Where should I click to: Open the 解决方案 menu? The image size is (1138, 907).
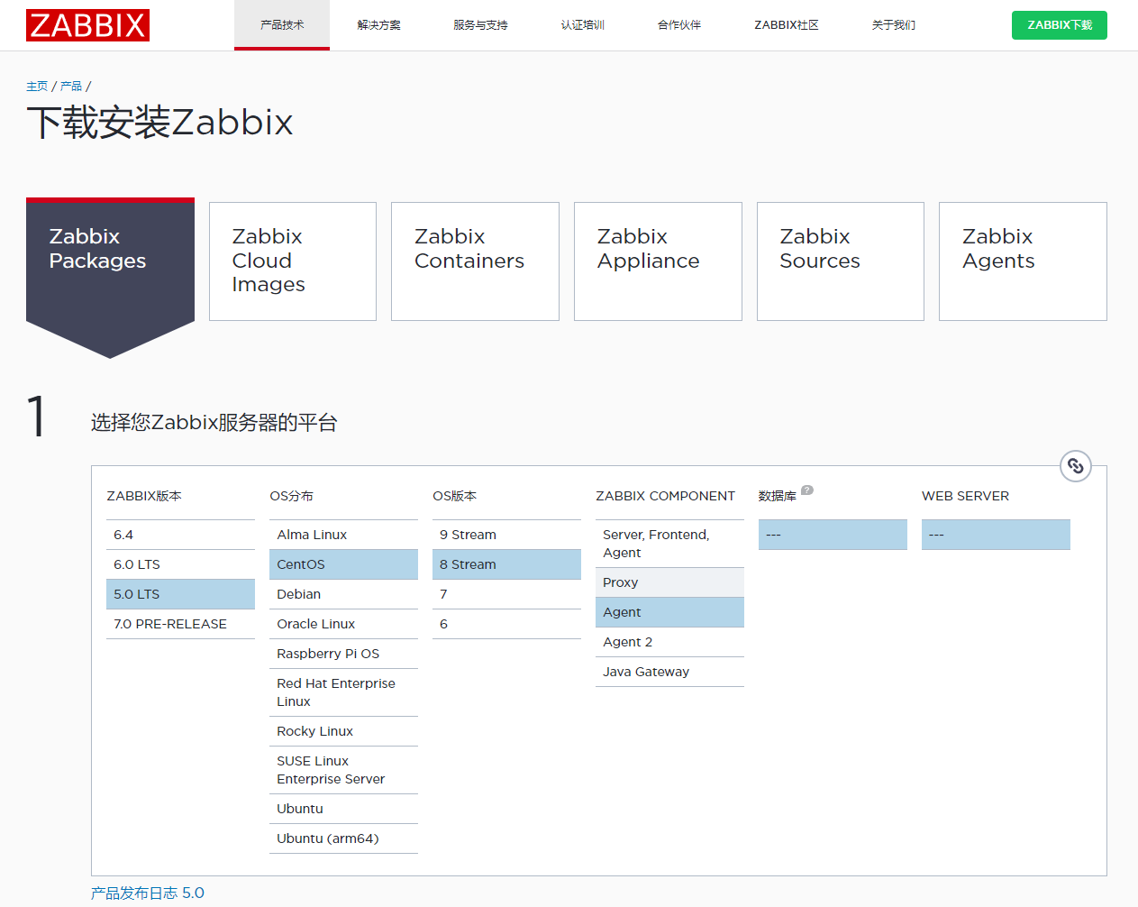379,25
